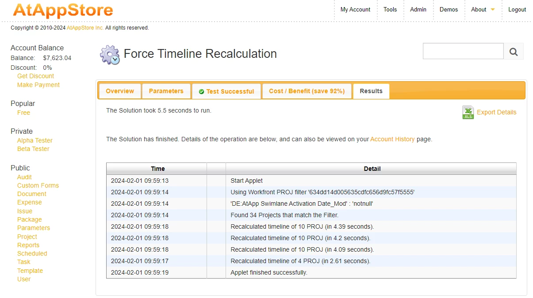Image resolution: width=533 pixels, height=298 pixels.
Task: Select the 09:59:13 time cell
Action: (x=157, y=181)
